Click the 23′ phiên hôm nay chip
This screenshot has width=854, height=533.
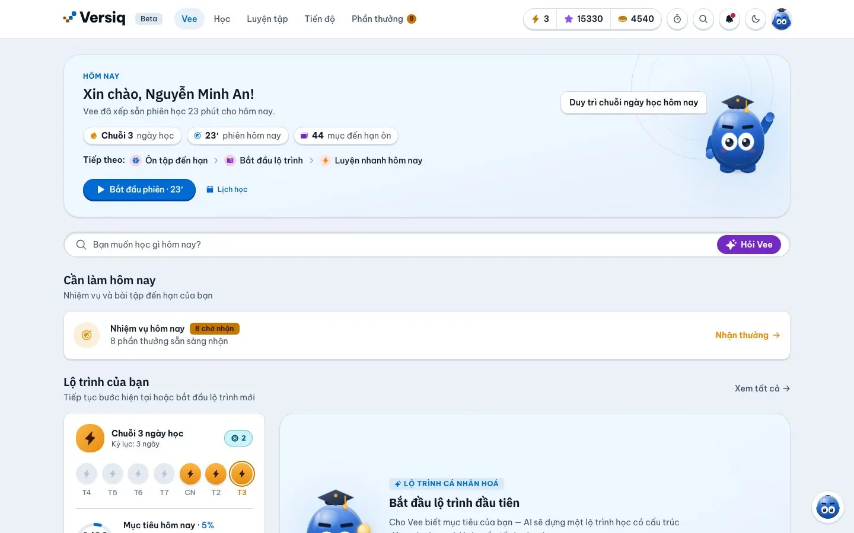[x=237, y=136]
